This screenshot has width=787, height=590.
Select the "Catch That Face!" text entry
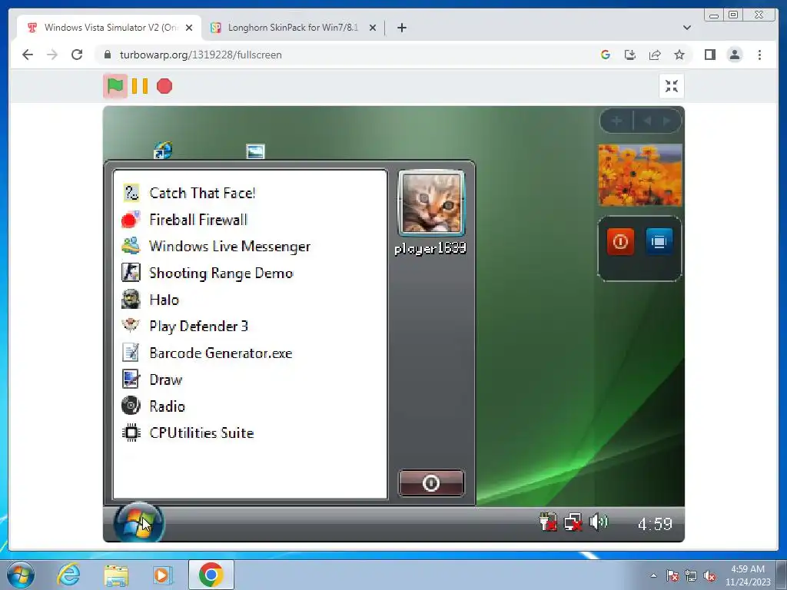(x=202, y=193)
